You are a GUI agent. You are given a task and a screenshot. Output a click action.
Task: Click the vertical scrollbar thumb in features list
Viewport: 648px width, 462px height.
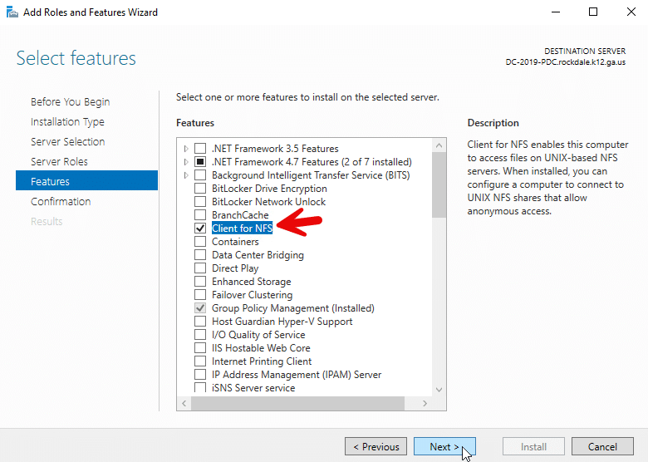[439, 184]
